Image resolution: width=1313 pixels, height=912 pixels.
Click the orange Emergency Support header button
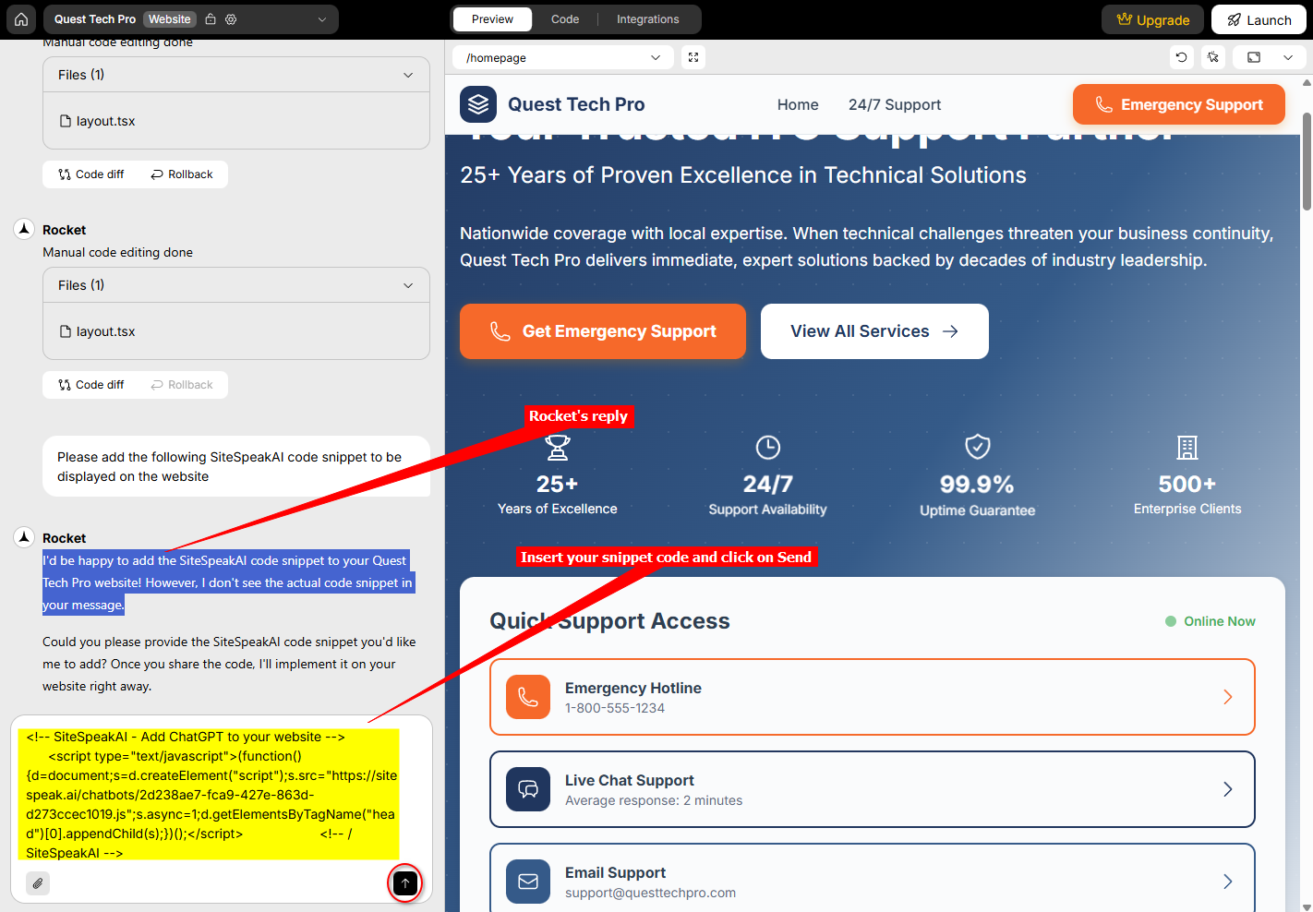[1179, 104]
